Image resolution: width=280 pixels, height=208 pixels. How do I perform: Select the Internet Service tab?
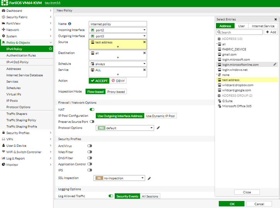coord(263,26)
